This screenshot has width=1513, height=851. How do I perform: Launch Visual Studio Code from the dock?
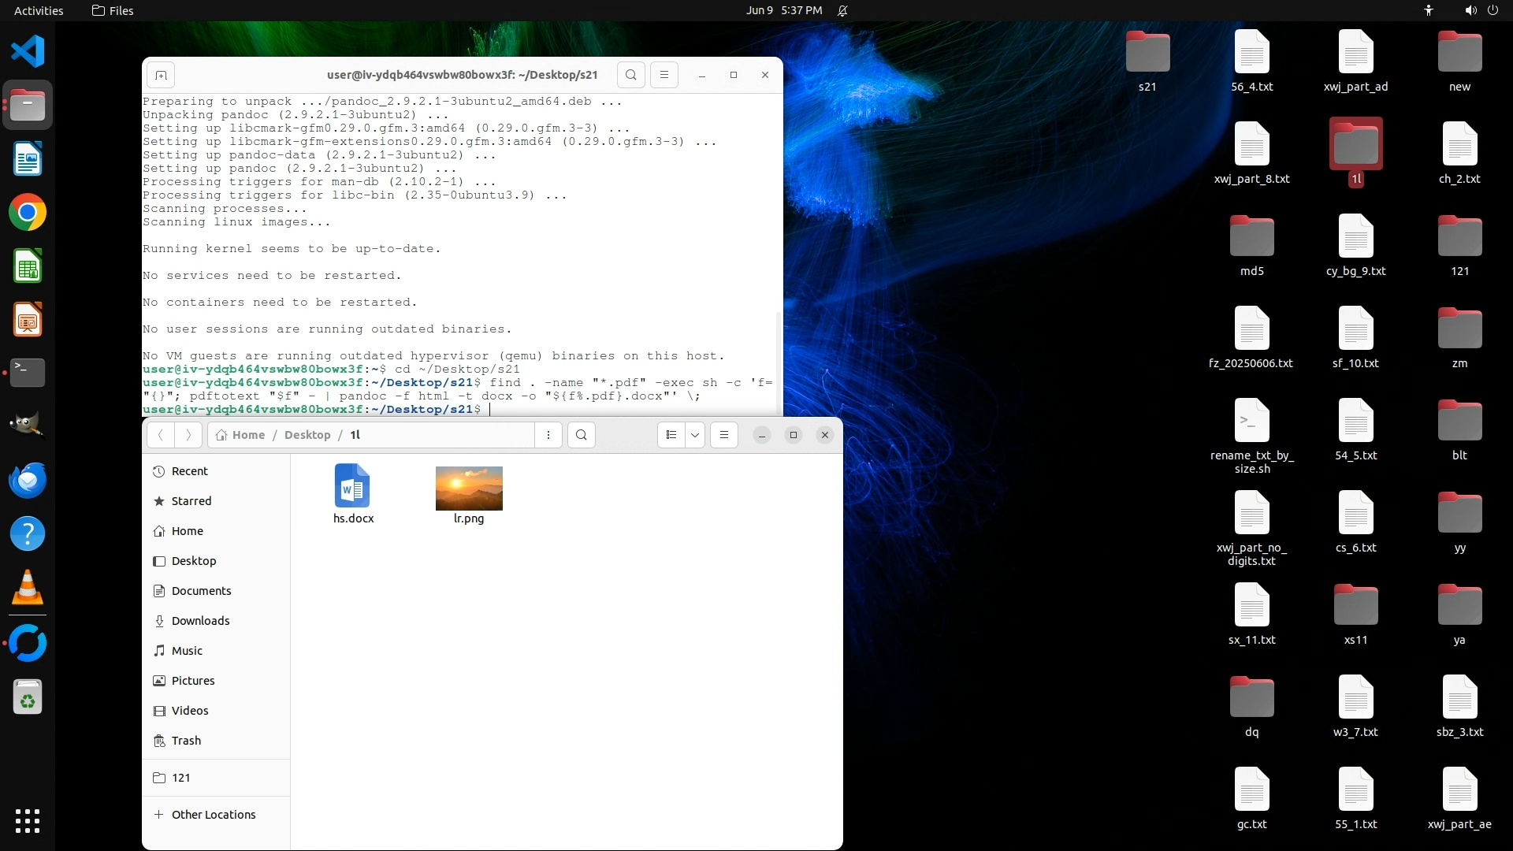[28, 52]
